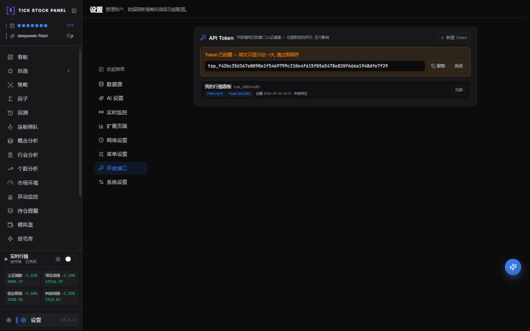Open the AI 设置 tab
Screen dimensions: 530x331
click(121, 98)
